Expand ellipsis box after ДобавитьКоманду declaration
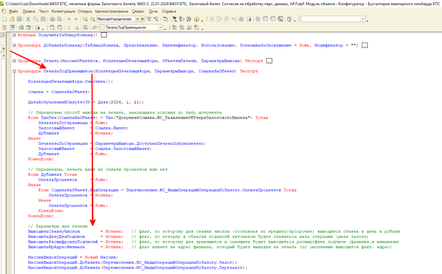 pos(365,45)
